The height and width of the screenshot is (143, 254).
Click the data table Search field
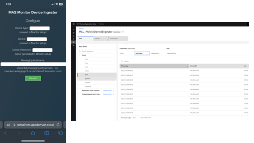pos(184,61)
